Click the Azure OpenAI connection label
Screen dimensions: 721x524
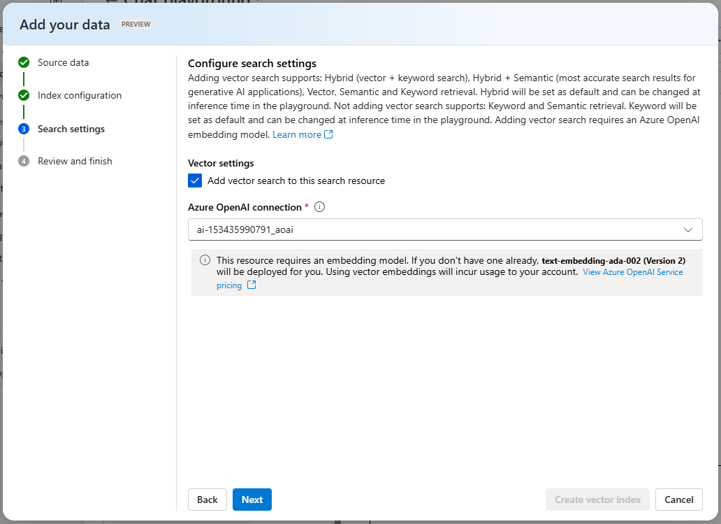click(245, 207)
